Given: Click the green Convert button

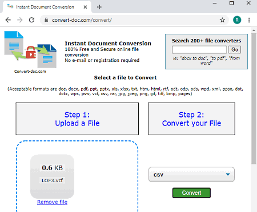Looking at the screenshot, I should pyautogui.click(x=191, y=193).
